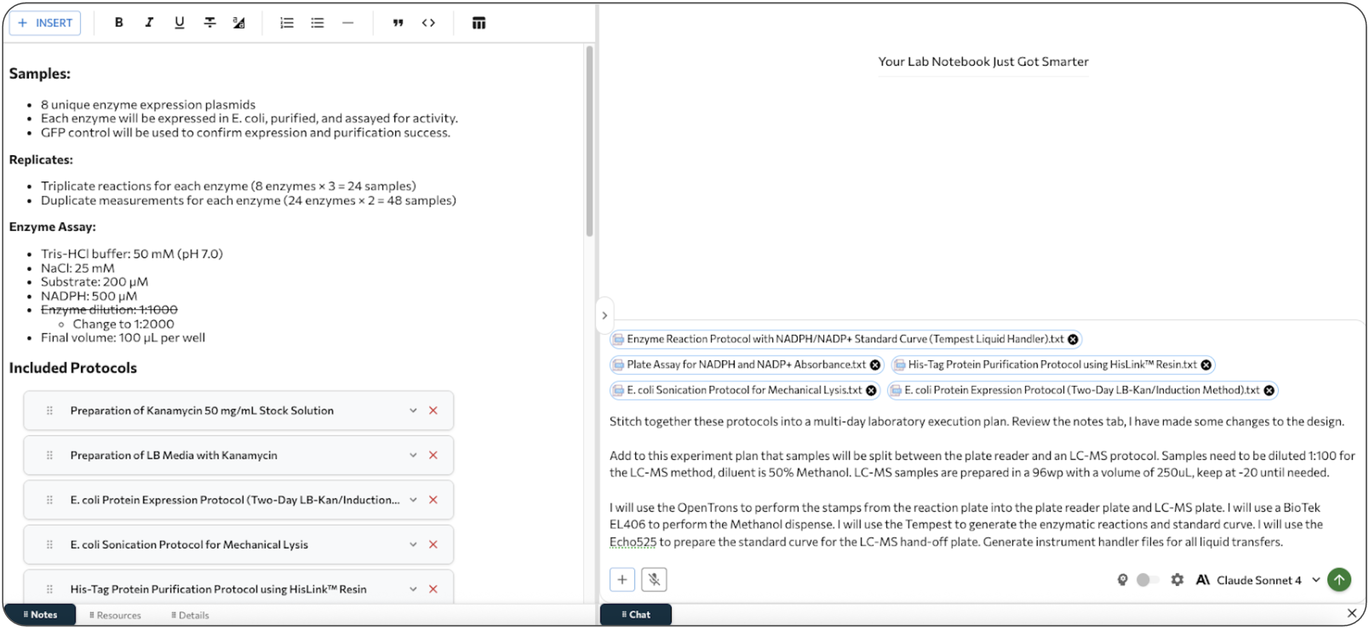Image resolution: width=1368 pixels, height=628 pixels.
Task: Remove Plate Assay for NADPH attachment
Action: point(875,364)
